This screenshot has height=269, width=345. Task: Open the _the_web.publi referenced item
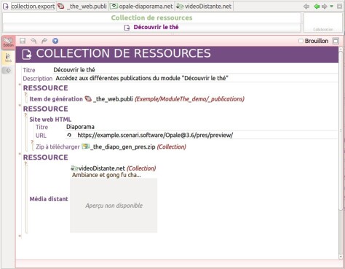(x=113, y=99)
